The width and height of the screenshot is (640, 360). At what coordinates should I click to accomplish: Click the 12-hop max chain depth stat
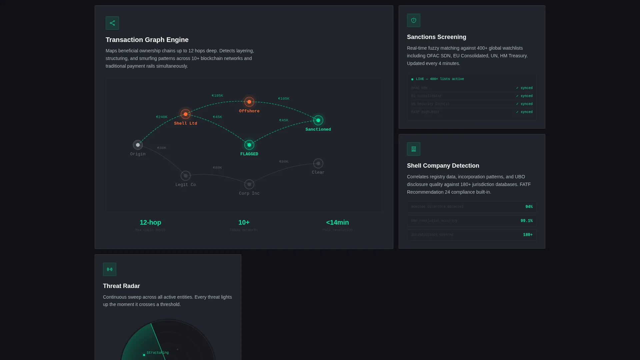click(x=150, y=225)
